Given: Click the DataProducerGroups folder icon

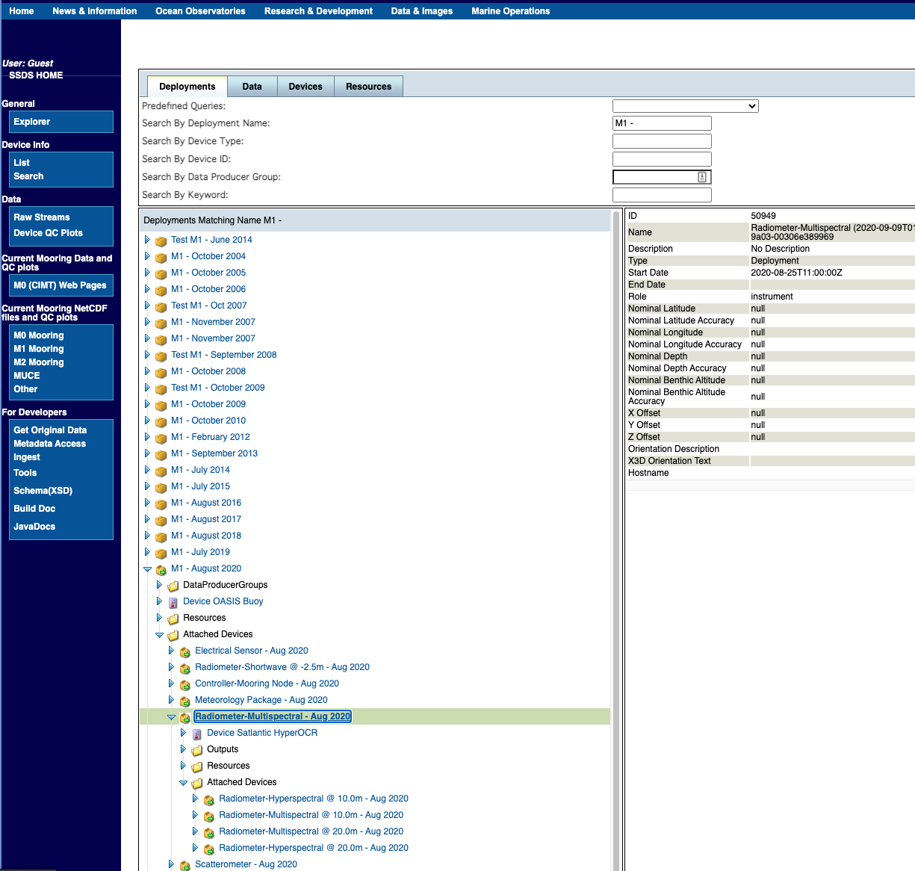Looking at the screenshot, I should click(x=173, y=586).
